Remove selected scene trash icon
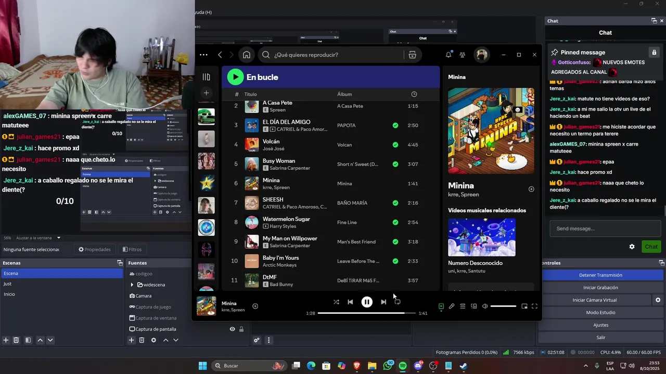 coord(16,340)
